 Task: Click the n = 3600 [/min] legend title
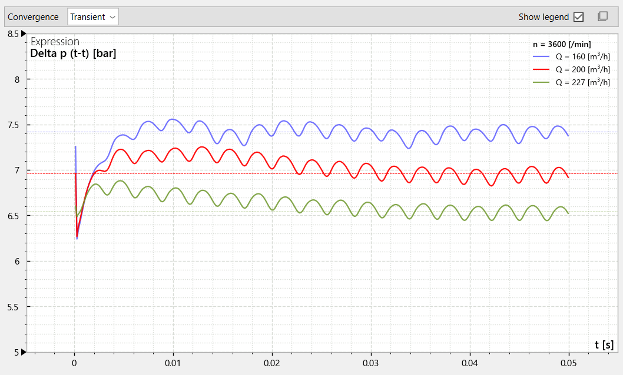(x=562, y=45)
